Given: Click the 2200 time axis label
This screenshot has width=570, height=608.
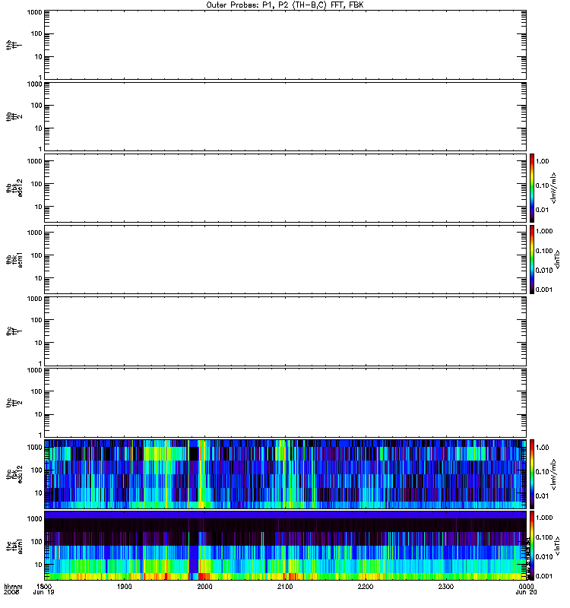Looking at the screenshot, I should [x=366, y=586].
